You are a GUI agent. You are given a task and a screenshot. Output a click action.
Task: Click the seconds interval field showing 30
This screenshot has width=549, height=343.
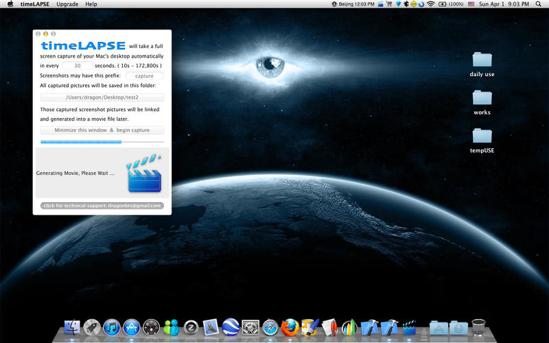(78, 65)
